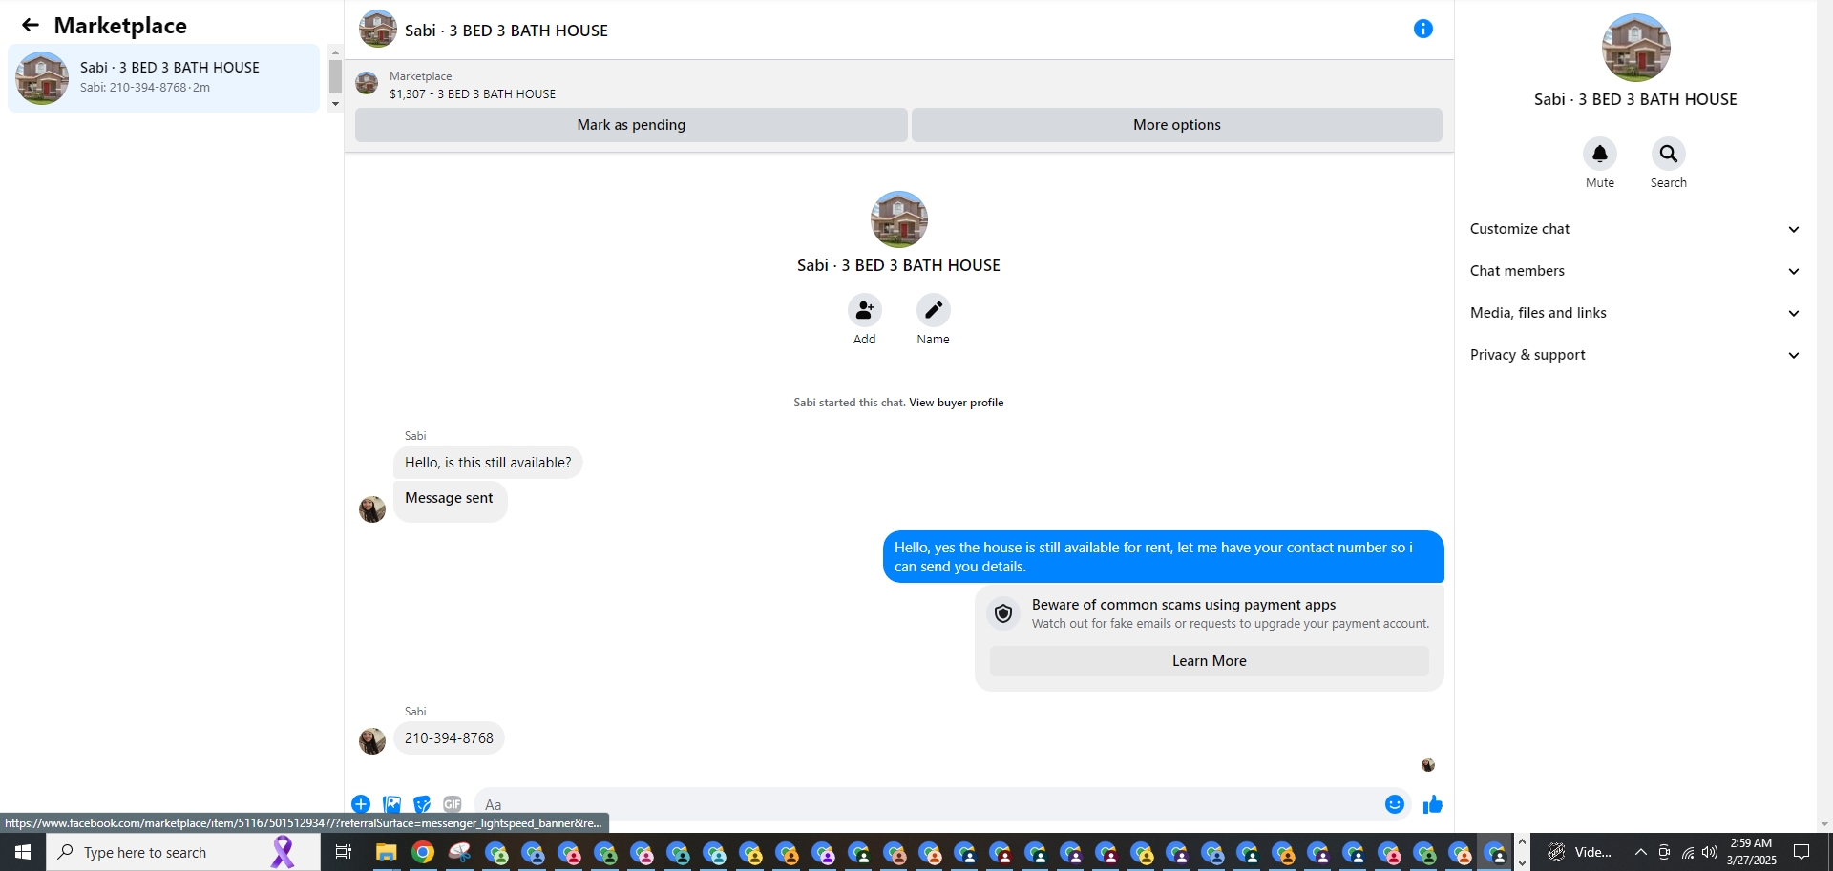This screenshot has height=871, width=1833.
Task: Go back using the Marketplace arrow
Action: (x=31, y=26)
